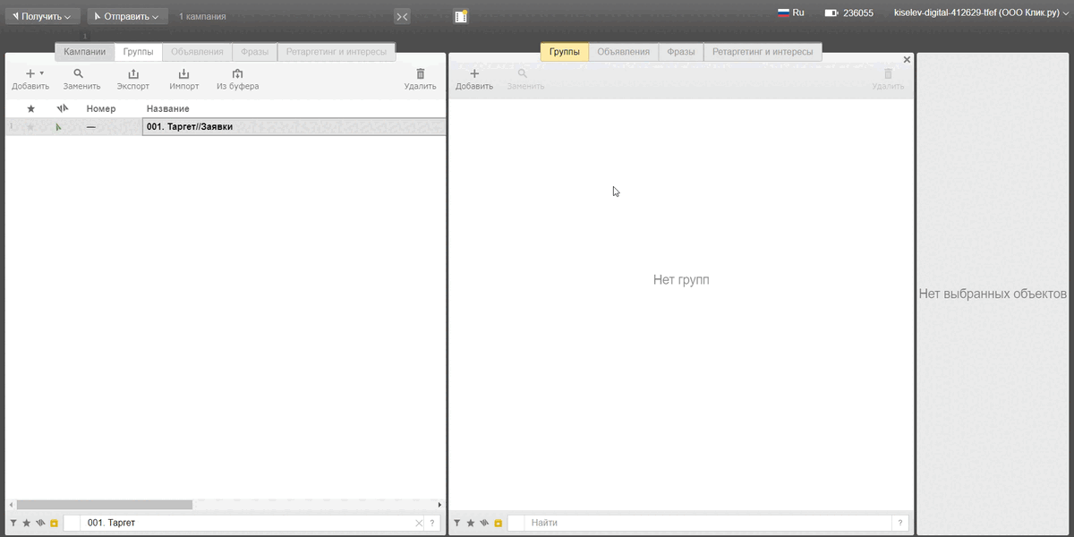Click left pane scrollbar right arrow
Screen dimensions: 1074x537
[439, 505]
